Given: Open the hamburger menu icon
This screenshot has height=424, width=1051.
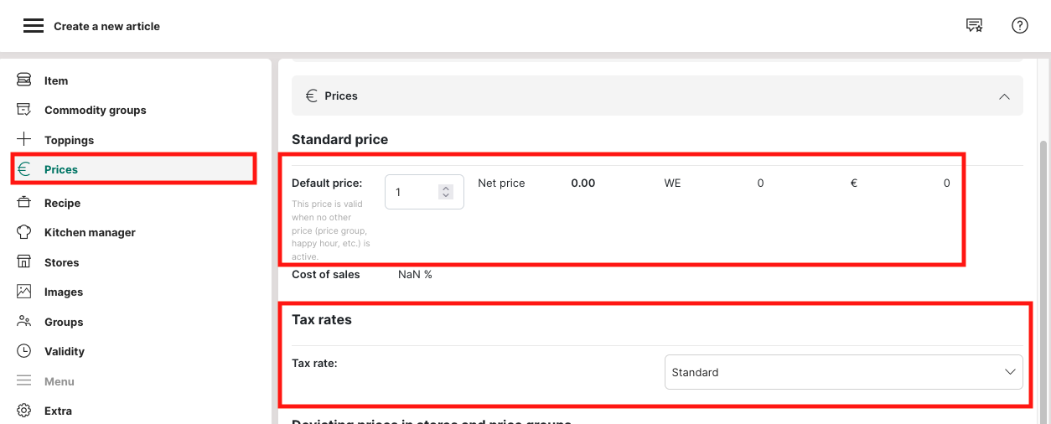Looking at the screenshot, I should [x=34, y=26].
